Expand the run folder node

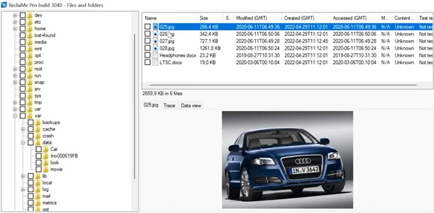15,75
